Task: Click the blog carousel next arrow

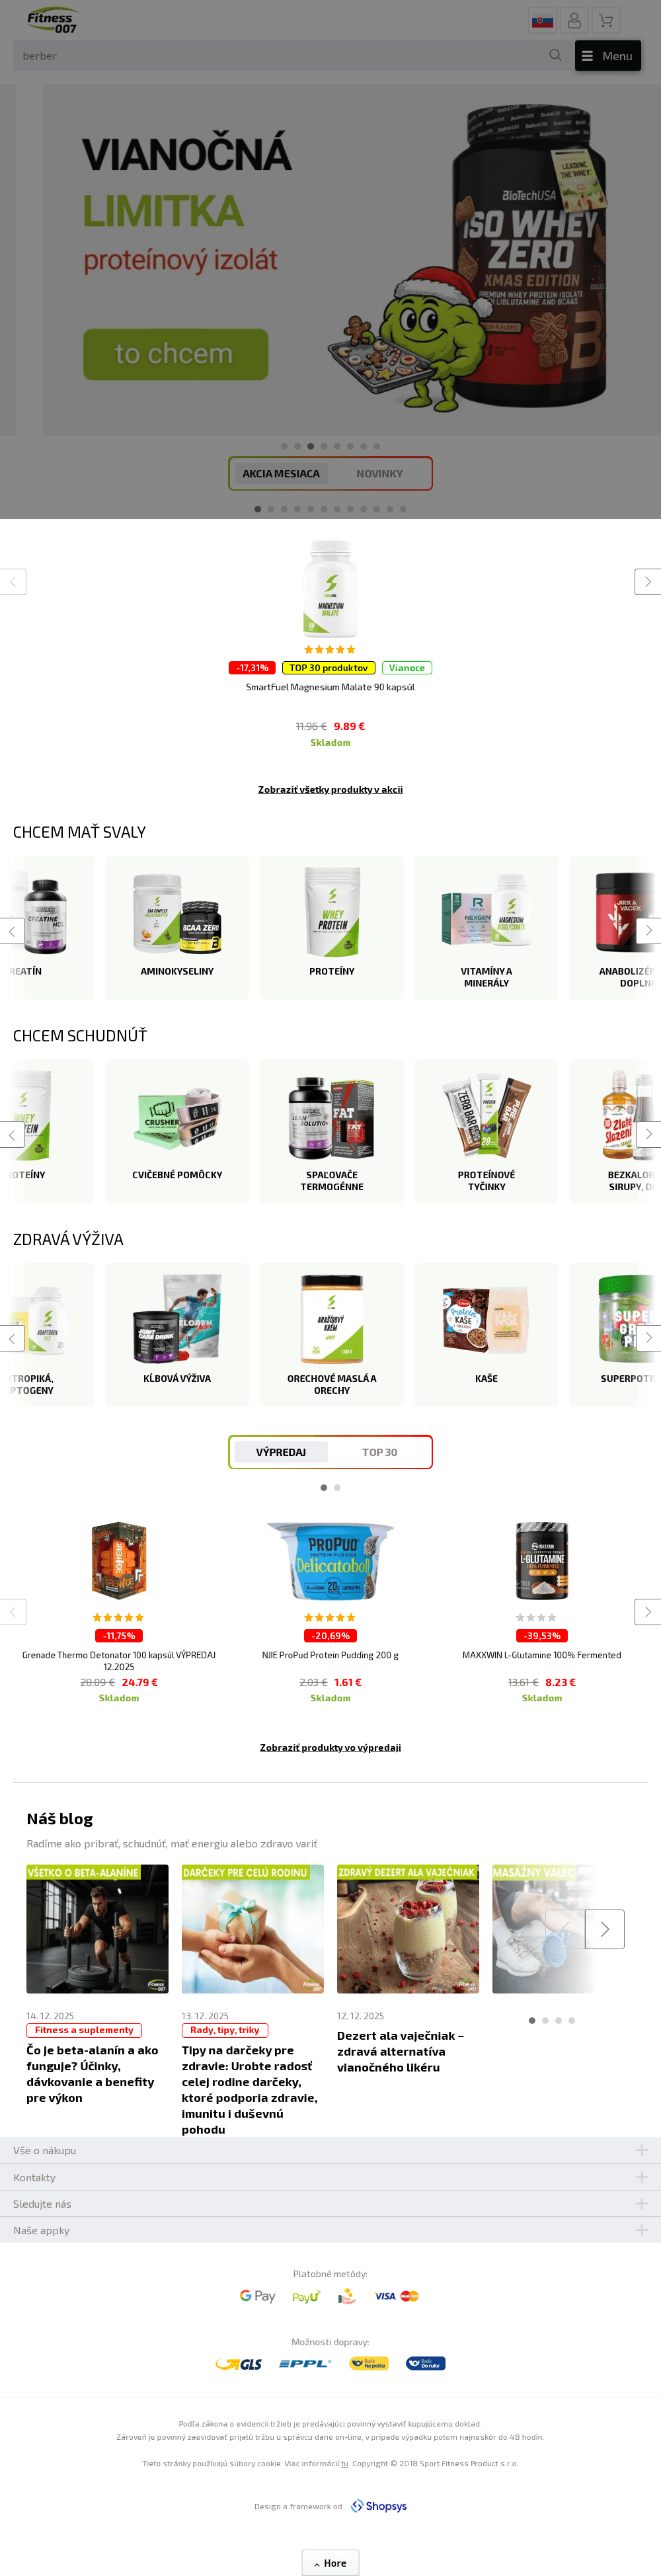Action: tap(604, 1929)
